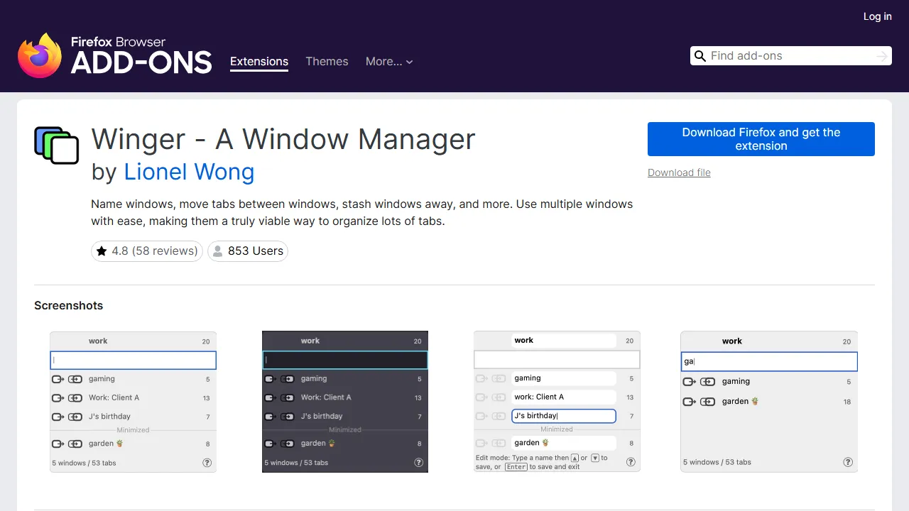Switch to the Extensions tab
Image resolution: width=909 pixels, height=511 pixels.
[x=258, y=62]
